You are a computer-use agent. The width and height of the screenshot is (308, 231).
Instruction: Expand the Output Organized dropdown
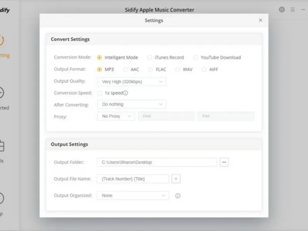(x=133, y=196)
